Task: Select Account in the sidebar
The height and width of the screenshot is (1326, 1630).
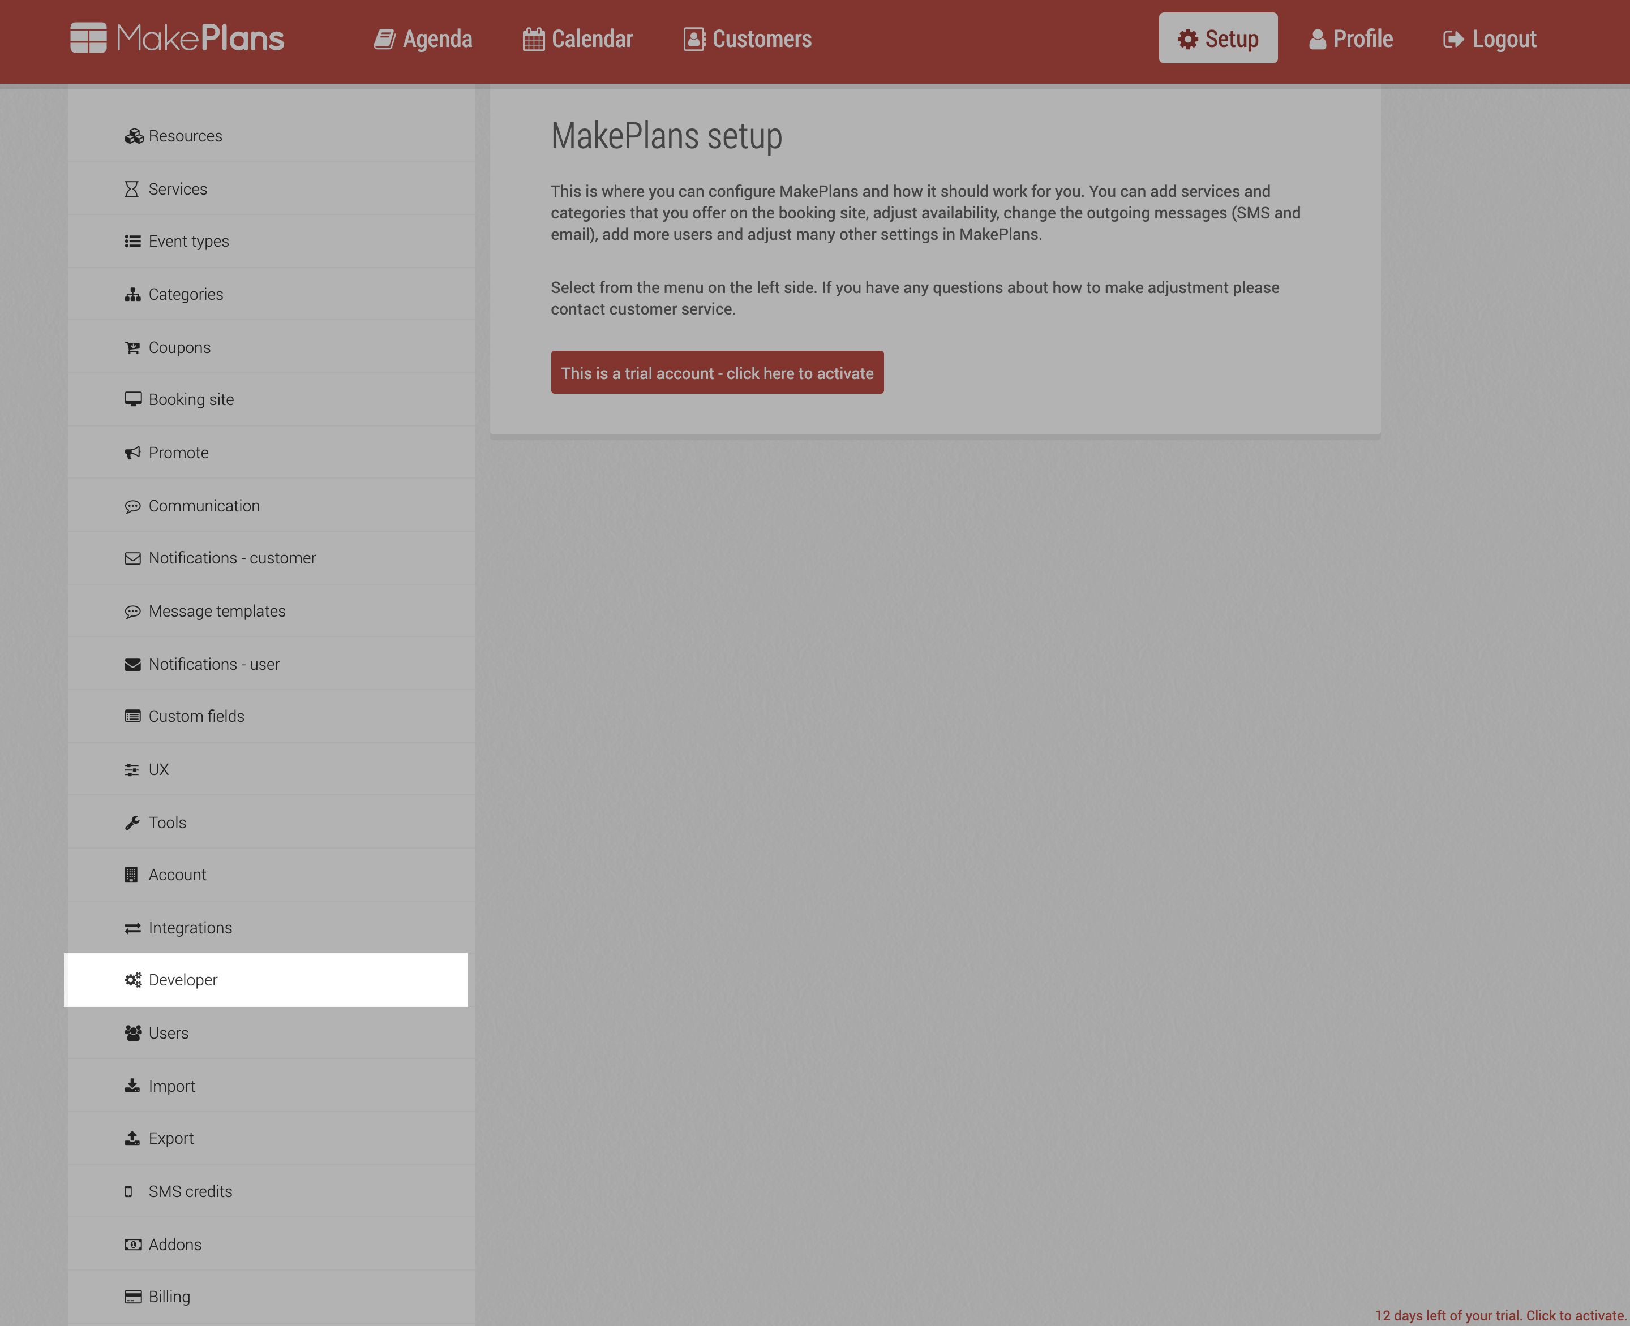Action: pyautogui.click(x=271, y=875)
